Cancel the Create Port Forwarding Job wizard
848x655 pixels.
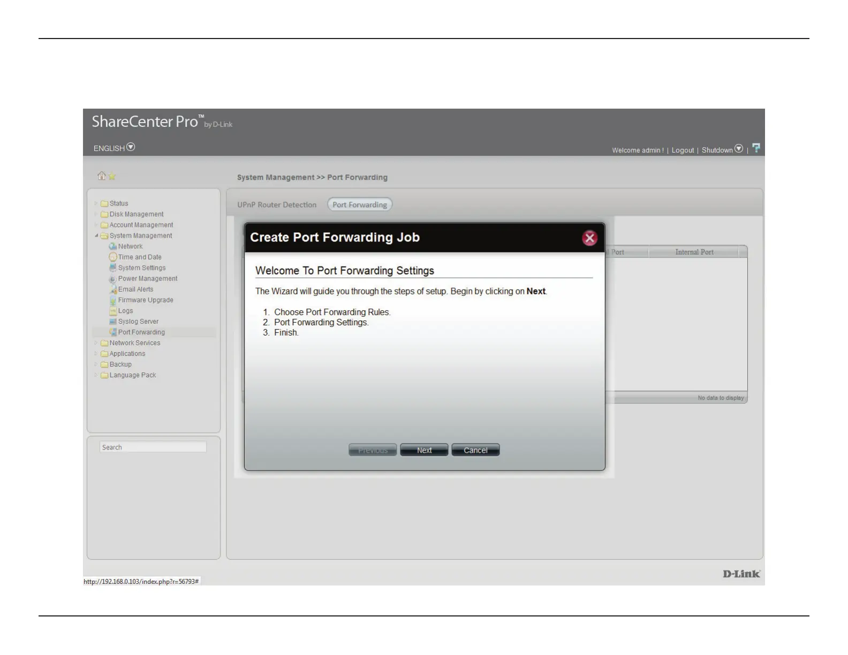click(475, 450)
